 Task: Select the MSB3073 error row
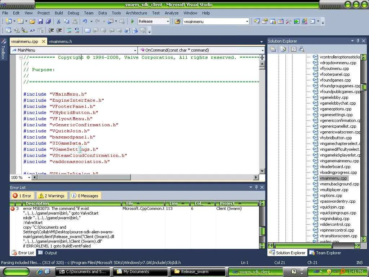(x=135, y=227)
